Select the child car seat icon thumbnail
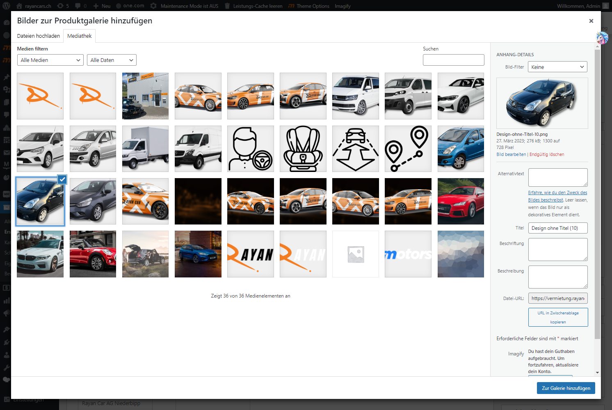The image size is (612, 410). pos(303,149)
